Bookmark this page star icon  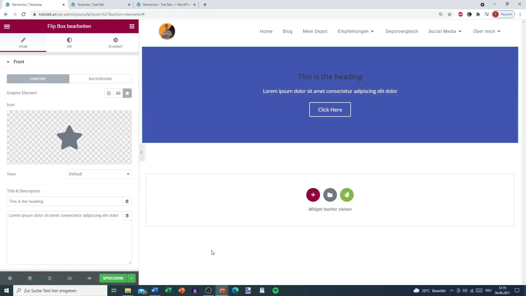pyautogui.click(x=450, y=14)
